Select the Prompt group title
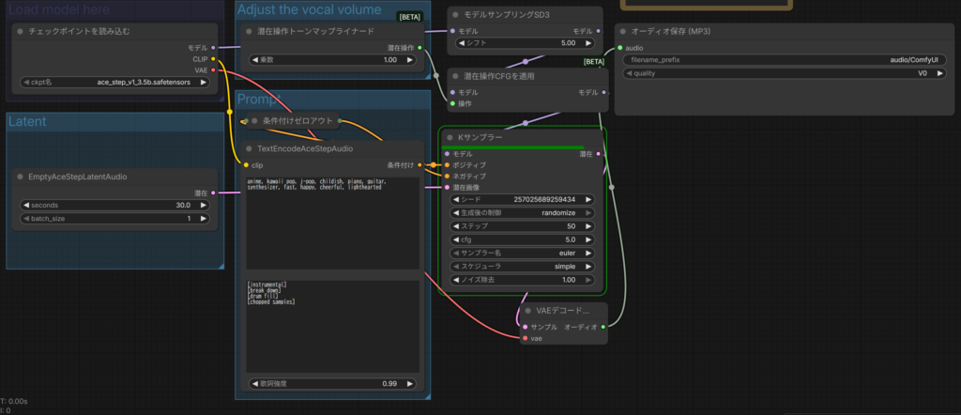 (258, 100)
